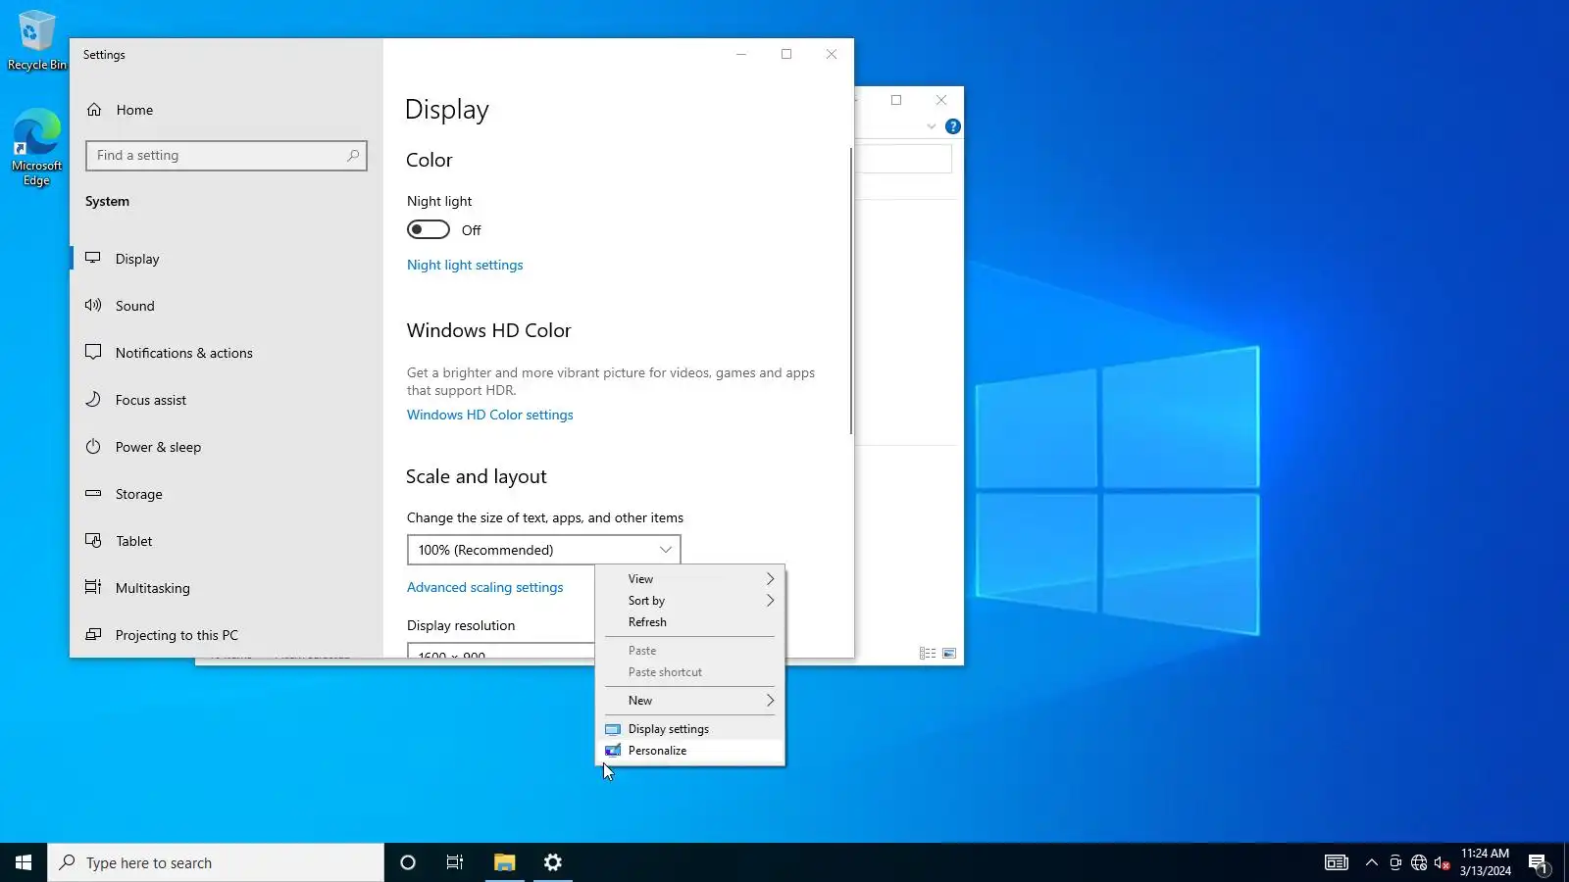This screenshot has height=882, width=1569.
Task: Click the Find a setting search box
Action: tap(227, 155)
